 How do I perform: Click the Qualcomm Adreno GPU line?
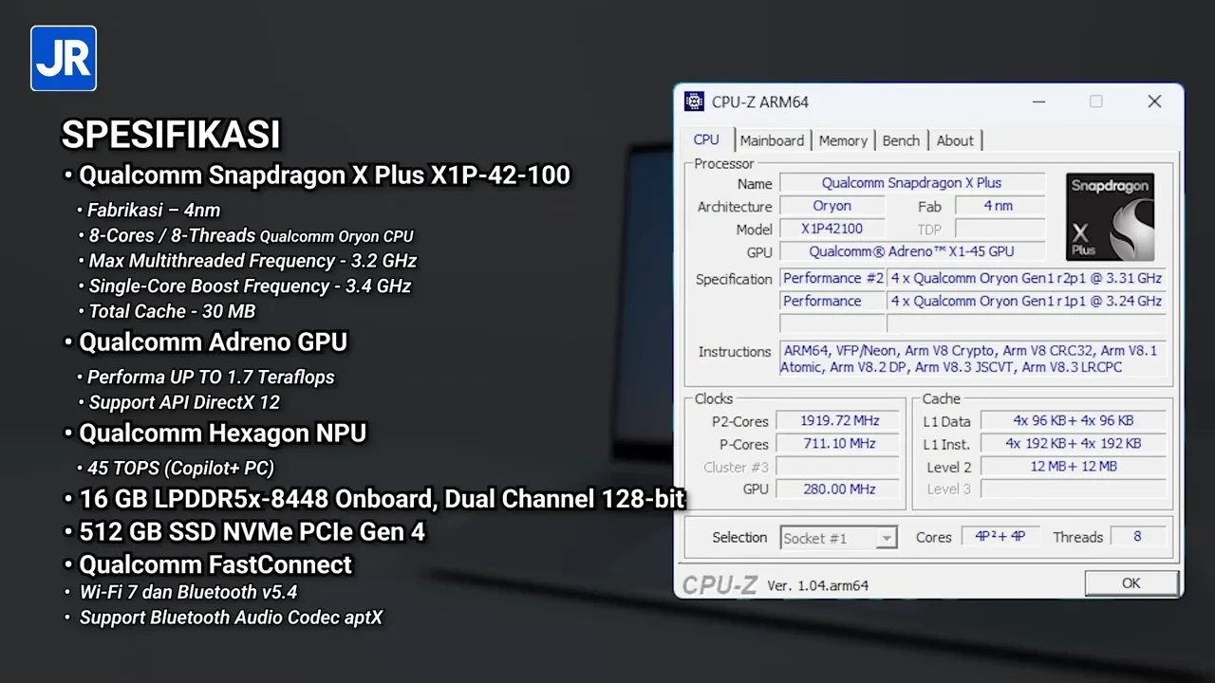(214, 342)
